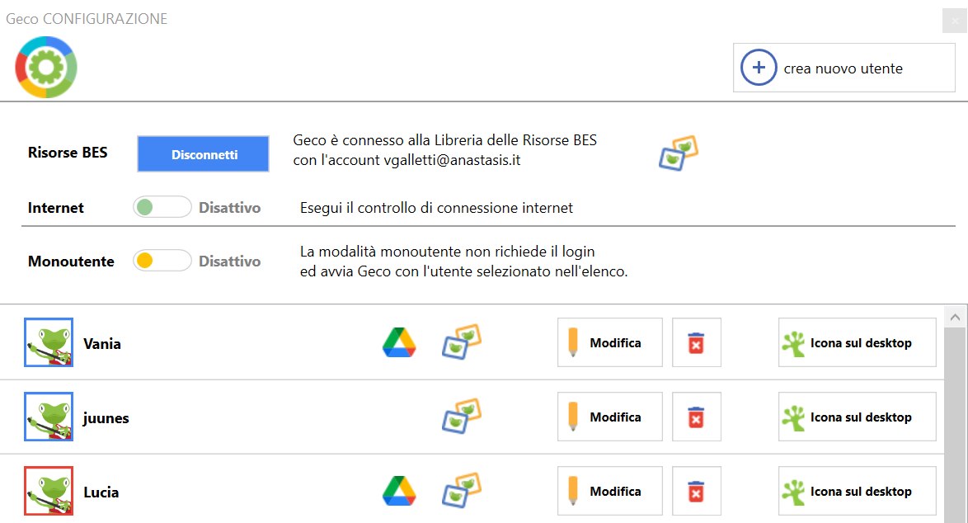Select Vania's frog avatar thumbnail
The width and height of the screenshot is (968, 523).
click(49, 342)
